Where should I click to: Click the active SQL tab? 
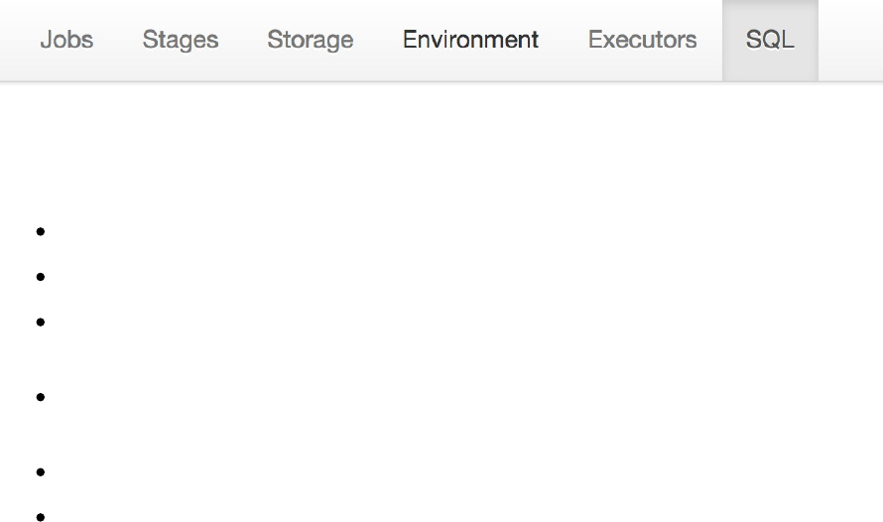770,40
